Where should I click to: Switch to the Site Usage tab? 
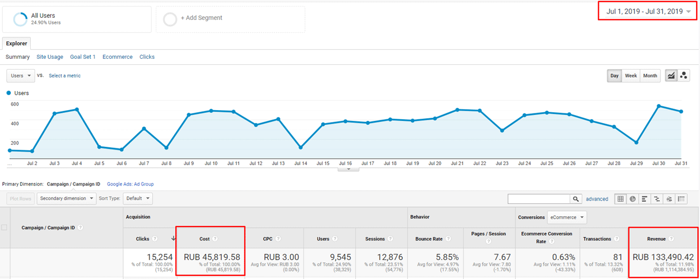click(x=50, y=57)
